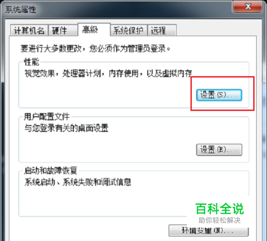This screenshot has height=241, width=267.
Task: Select the 高级 tab
Action: coord(94,29)
